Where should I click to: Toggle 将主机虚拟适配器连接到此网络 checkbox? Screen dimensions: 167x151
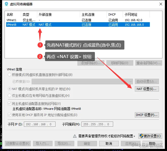[9, 103]
